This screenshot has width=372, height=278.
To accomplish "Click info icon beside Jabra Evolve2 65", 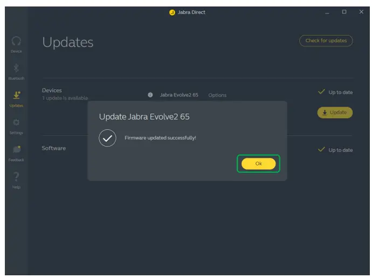I will pyautogui.click(x=150, y=95).
